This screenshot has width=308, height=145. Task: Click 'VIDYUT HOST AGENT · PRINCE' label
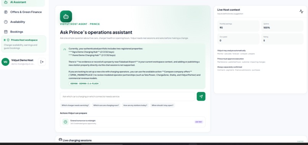point(80,24)
